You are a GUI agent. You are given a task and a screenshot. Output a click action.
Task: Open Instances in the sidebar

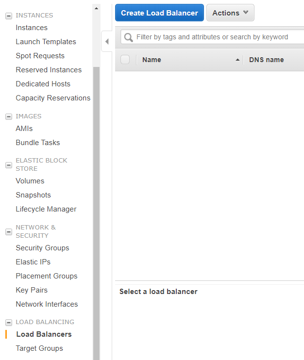(32, 28)
